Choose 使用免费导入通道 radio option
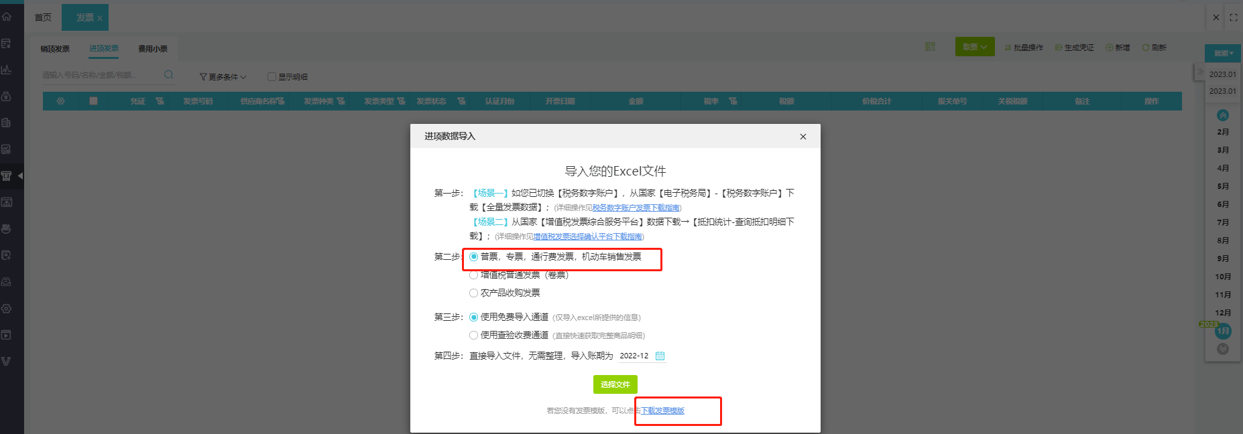 [474, 317]
